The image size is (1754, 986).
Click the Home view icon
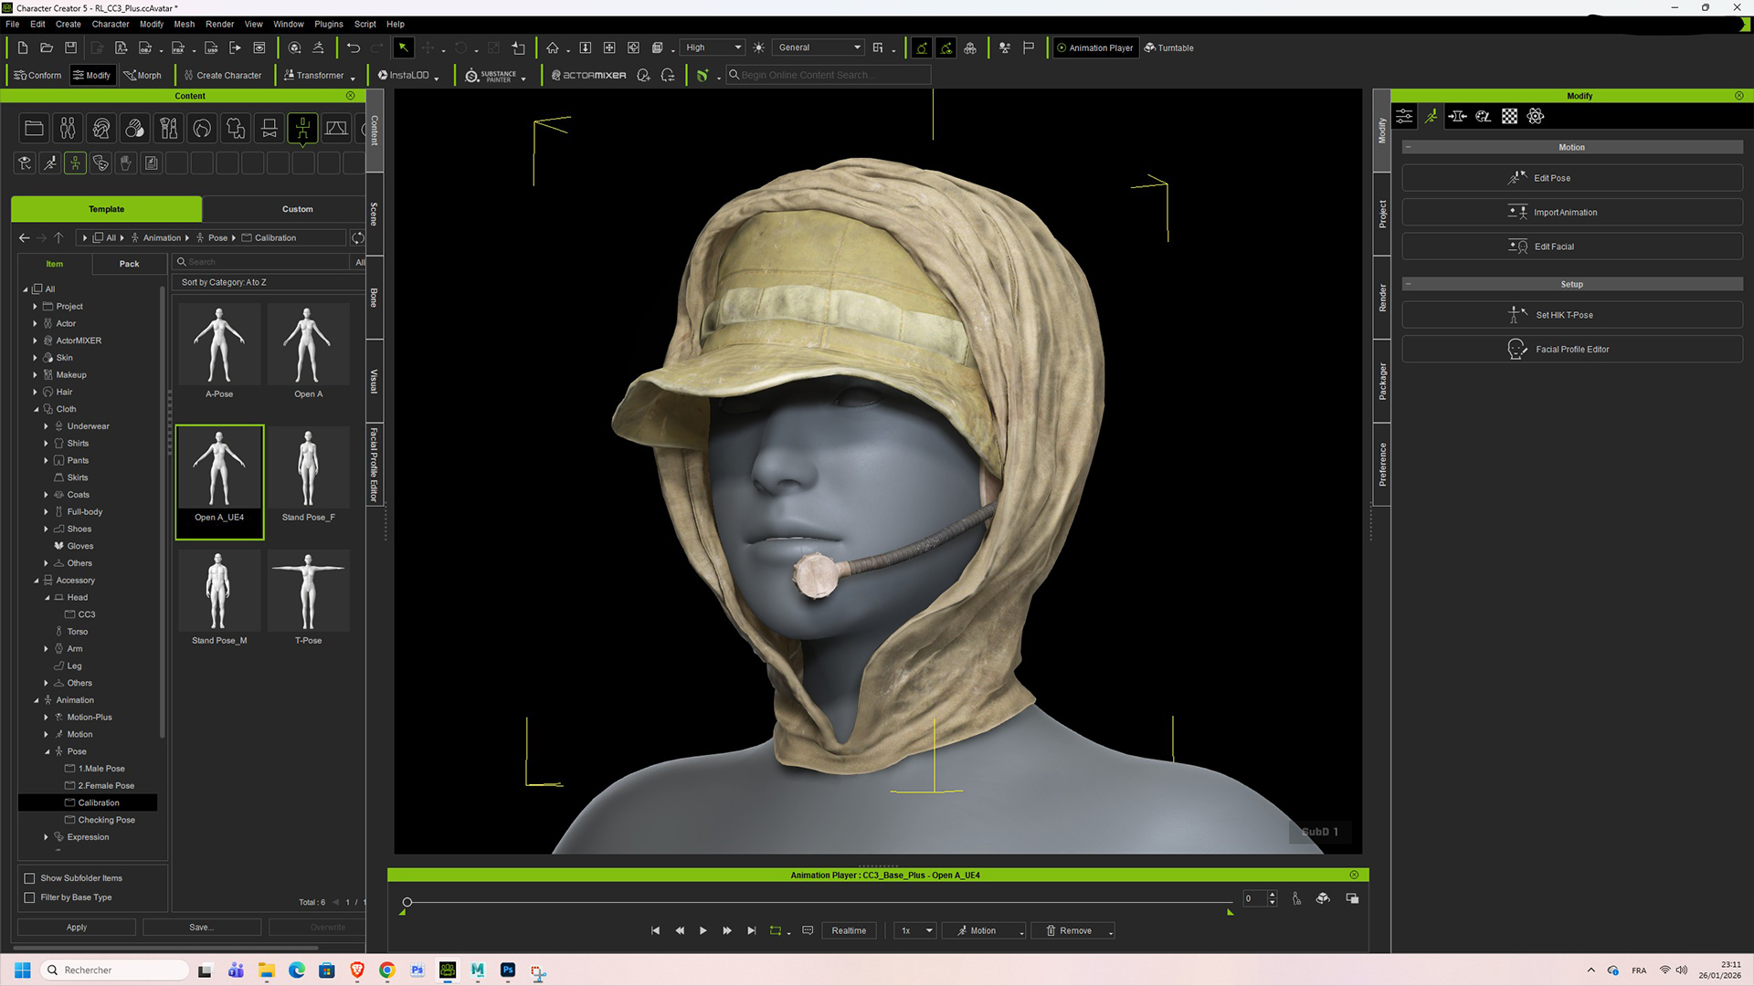pos(552,47)
